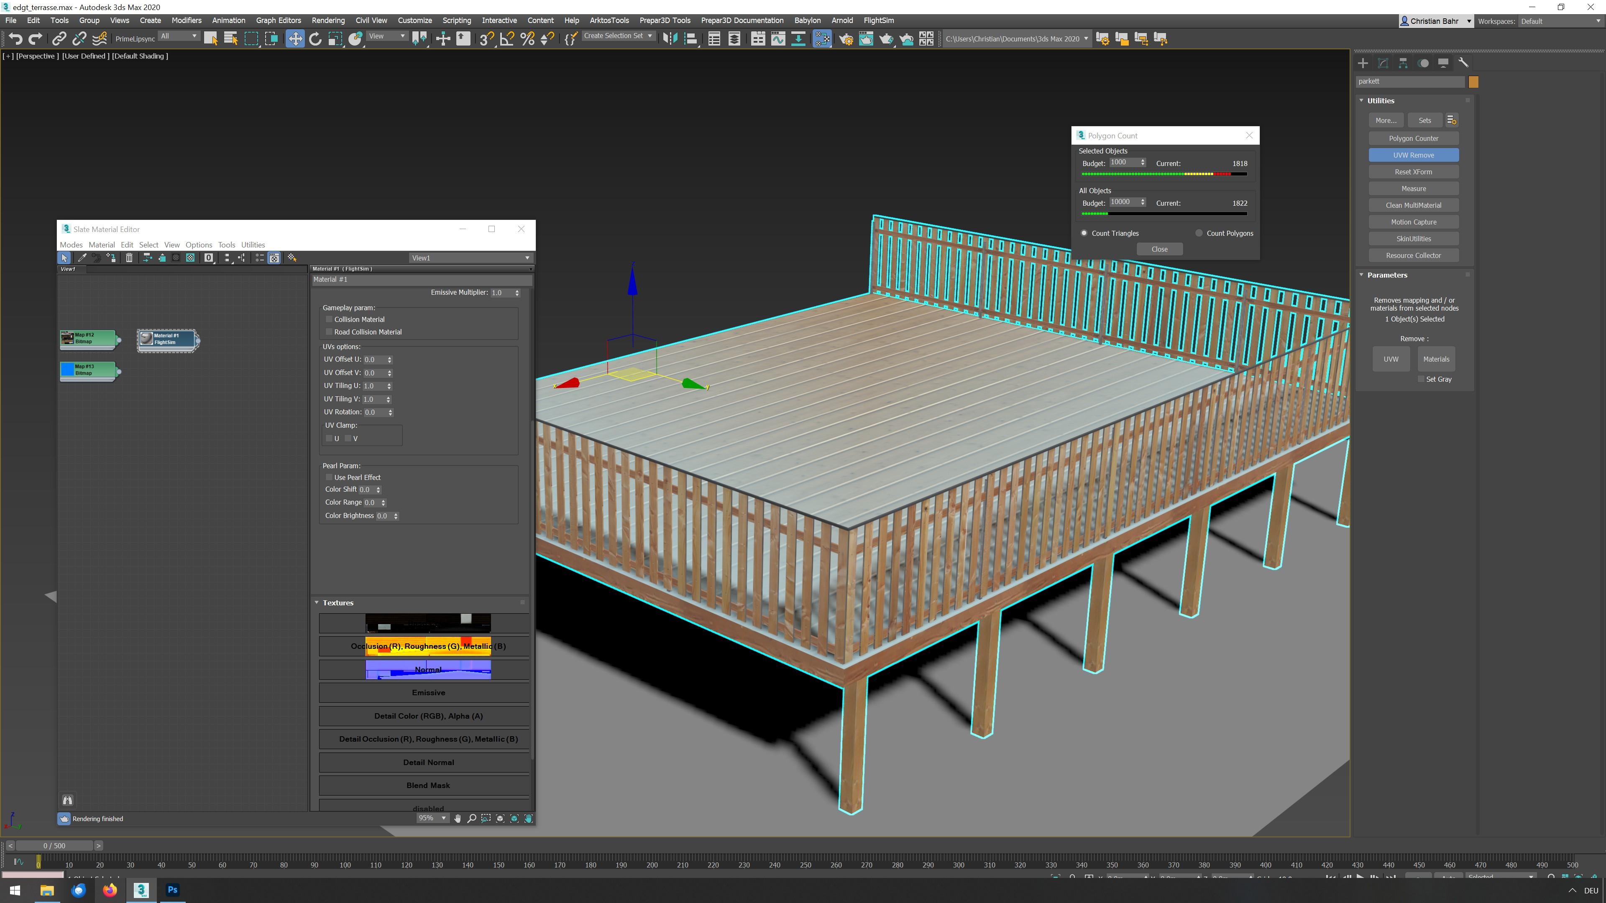Open the reference coordinate View dropdown

coord(386,36)
